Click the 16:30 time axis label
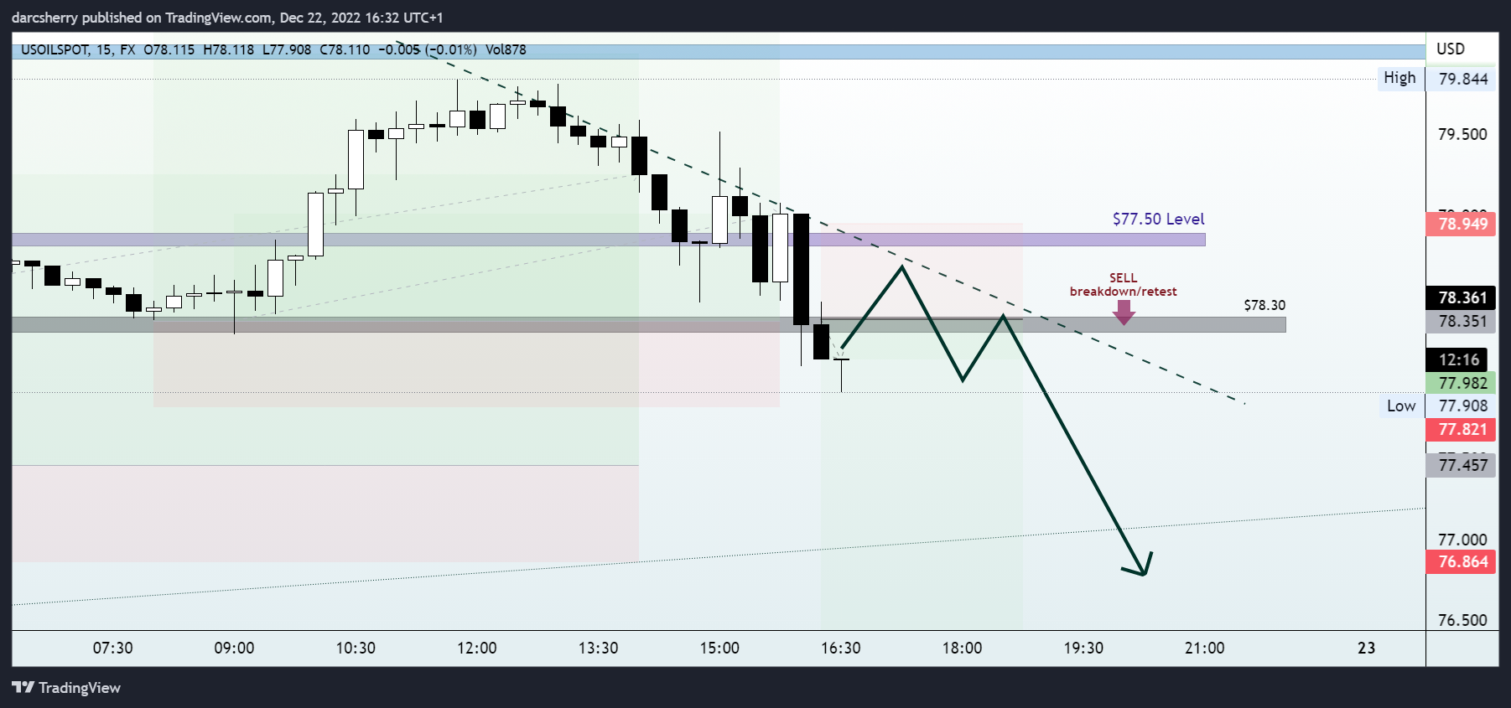1511x708 pixels. 841,648
